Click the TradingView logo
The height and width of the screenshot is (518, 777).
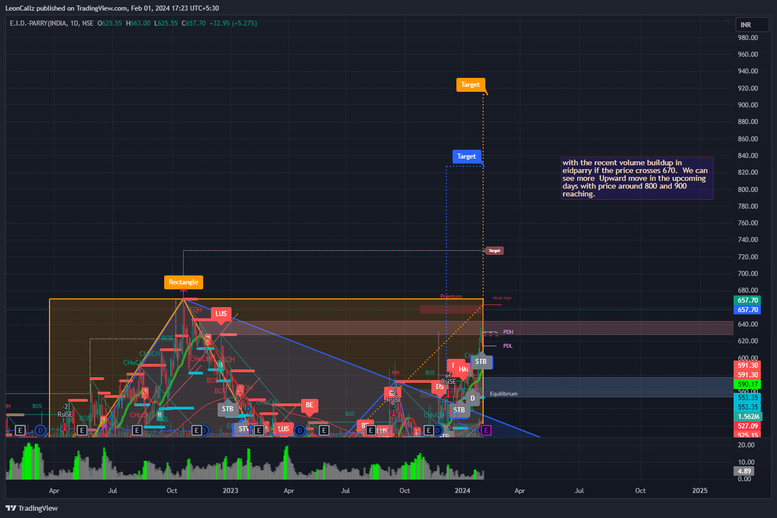click(32, 508)
